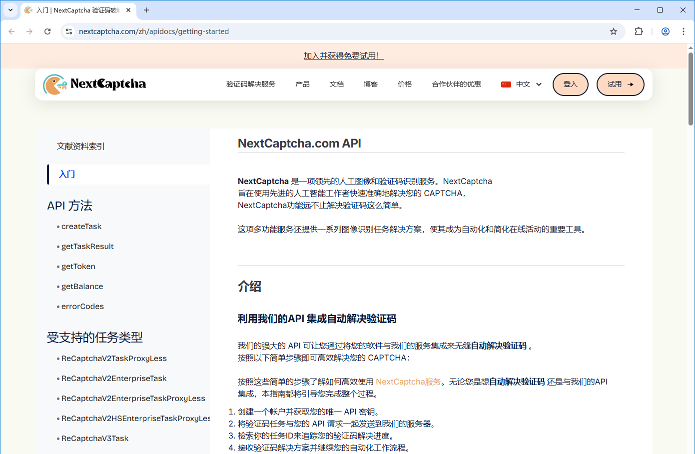The image size is (695, 454).
Task: Open ReCaptchaV3Task task type
Action: tap(95, 438)
